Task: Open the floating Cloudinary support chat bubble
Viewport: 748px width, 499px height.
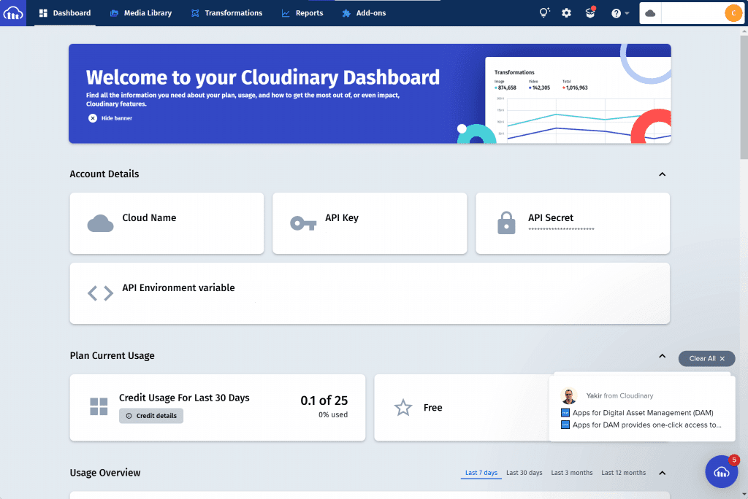Action: click(722, 471)
